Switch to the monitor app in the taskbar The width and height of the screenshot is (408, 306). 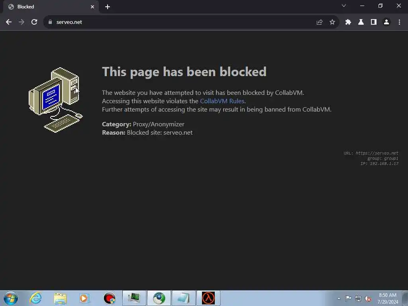coord(134,298)
